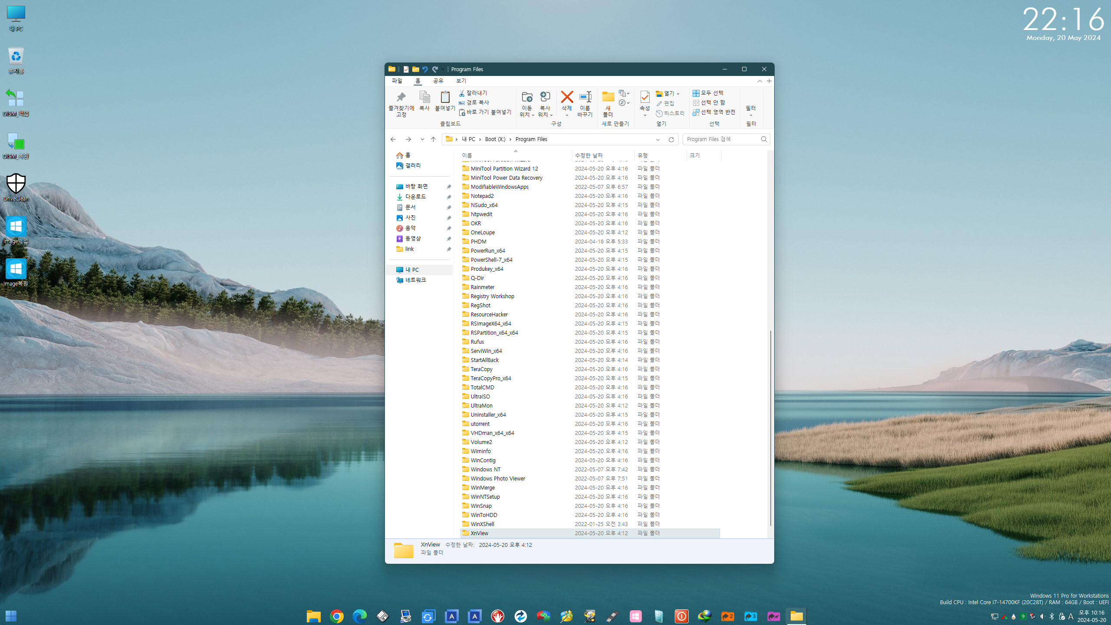Screen dimensions: 1111x625
Task: Sort by Type (유형) column header
Action: 661,155
